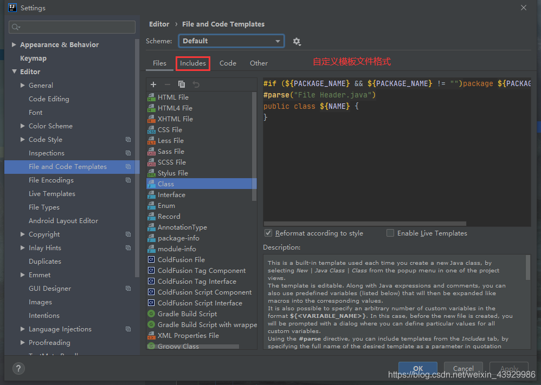Open the scheme actions gear icon

pyautogui.click(x=297, y=42)
